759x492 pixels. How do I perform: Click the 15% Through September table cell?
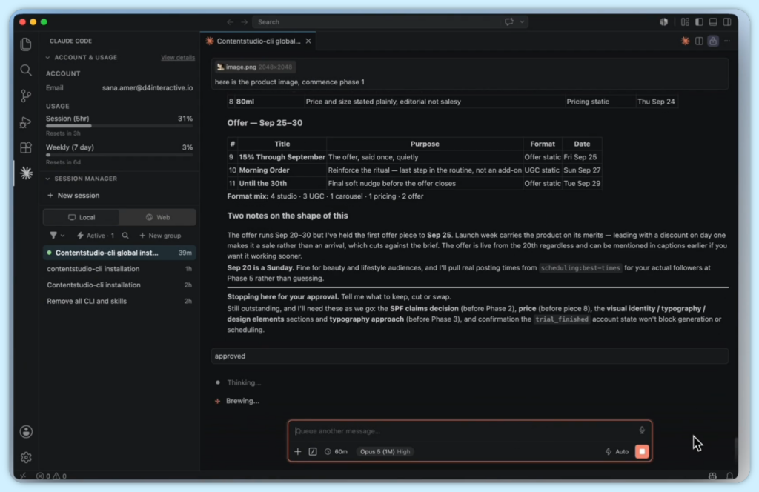pyautogui.click(x=282, y=157)
